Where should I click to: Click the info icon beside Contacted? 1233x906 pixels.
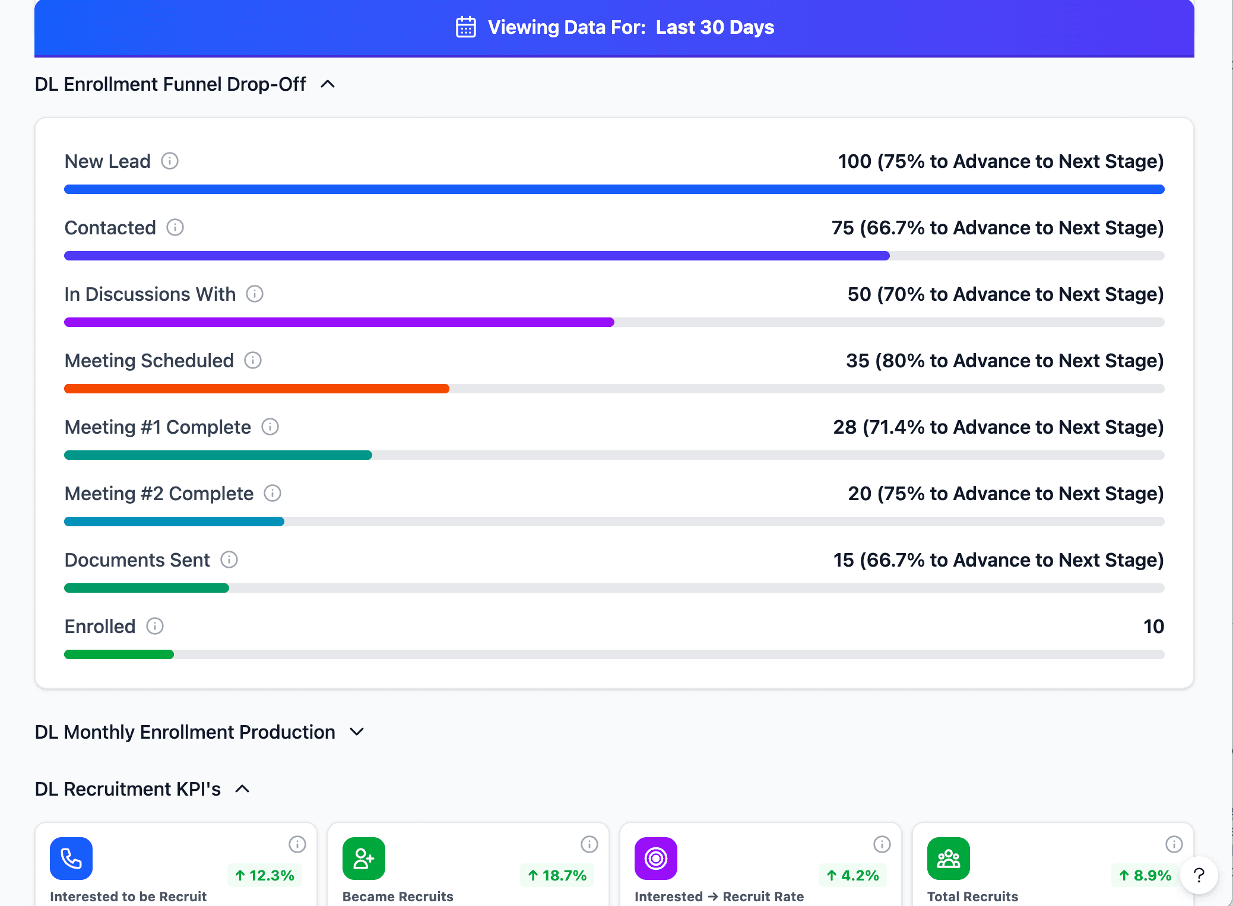175,227
